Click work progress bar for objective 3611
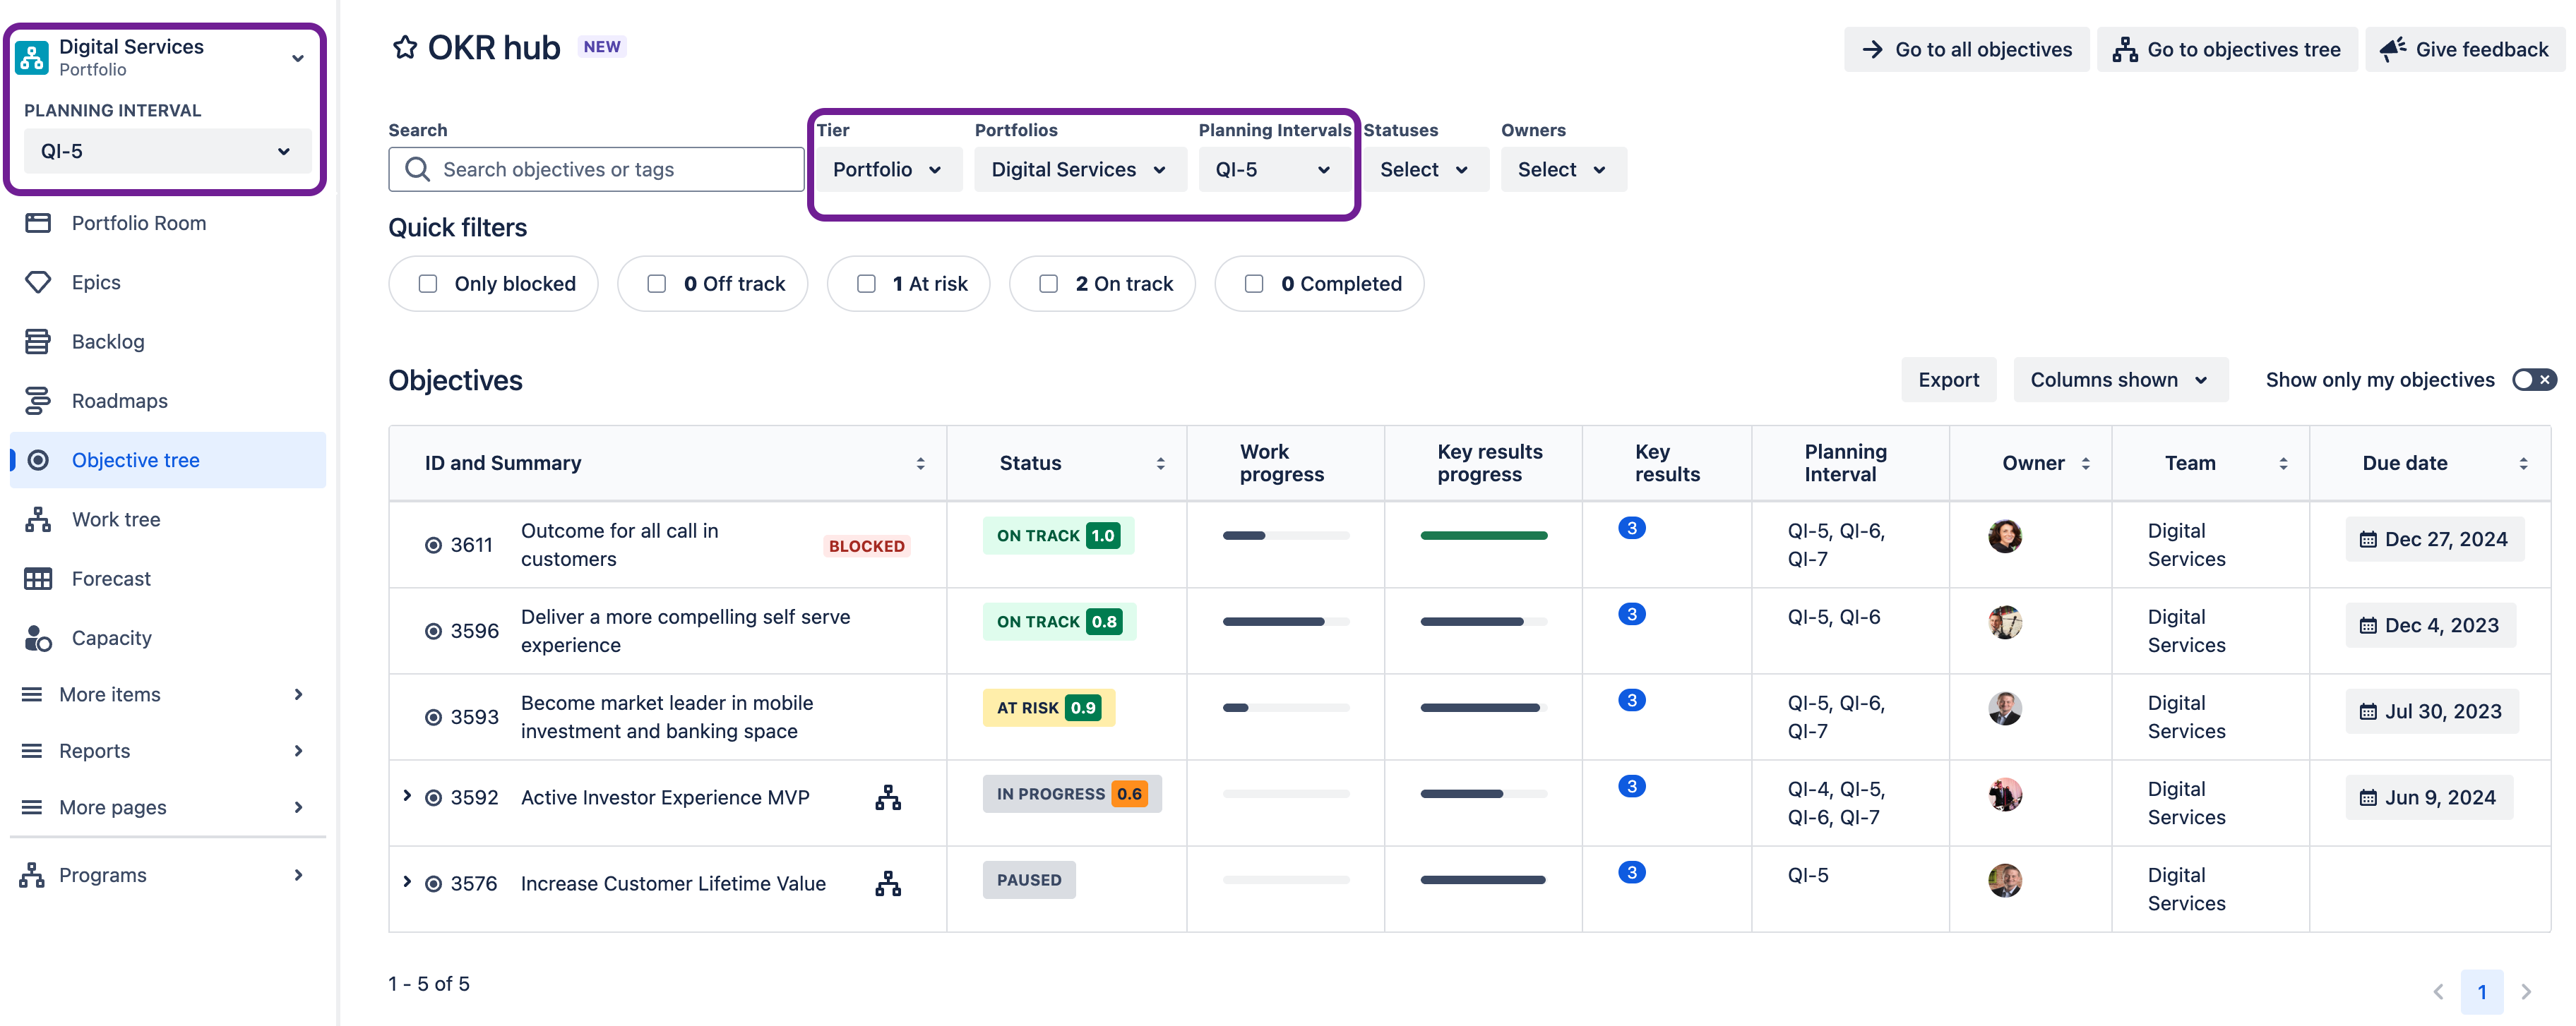 click(1286, 536)
